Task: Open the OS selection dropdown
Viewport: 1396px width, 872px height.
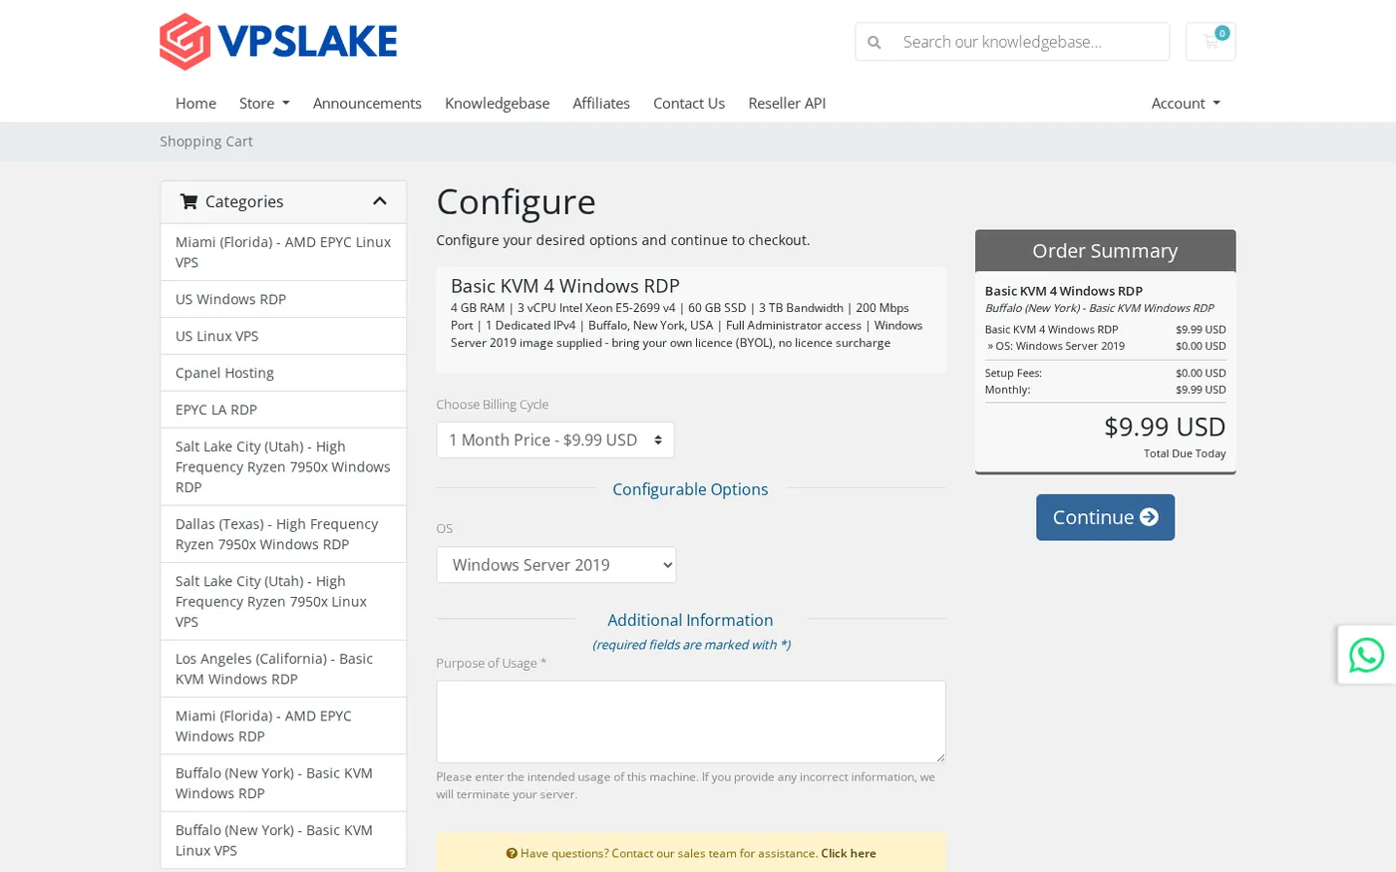Action: 556,565
